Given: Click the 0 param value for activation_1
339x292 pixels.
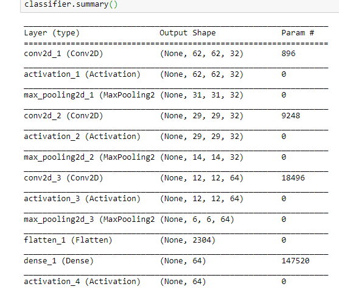Looking at the screenshot, I should pyautogui.click(x=284, y=74).
